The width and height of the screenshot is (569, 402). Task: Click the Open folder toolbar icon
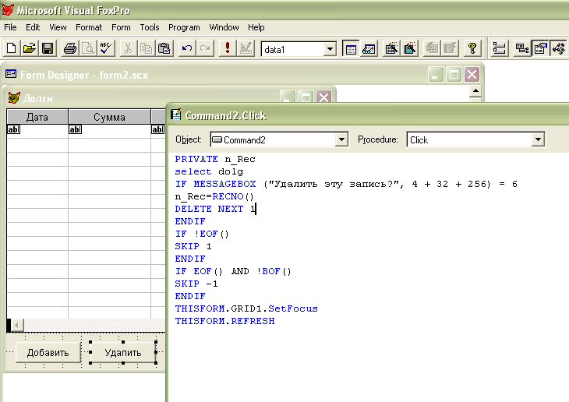(x=30, y=48)
